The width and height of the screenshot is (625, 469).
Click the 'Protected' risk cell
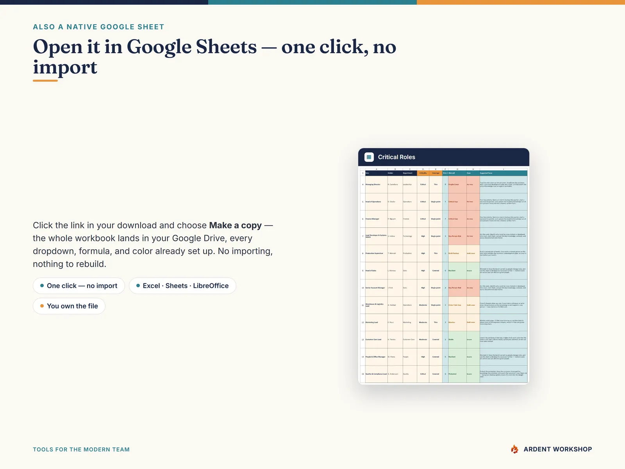[457, 374]
